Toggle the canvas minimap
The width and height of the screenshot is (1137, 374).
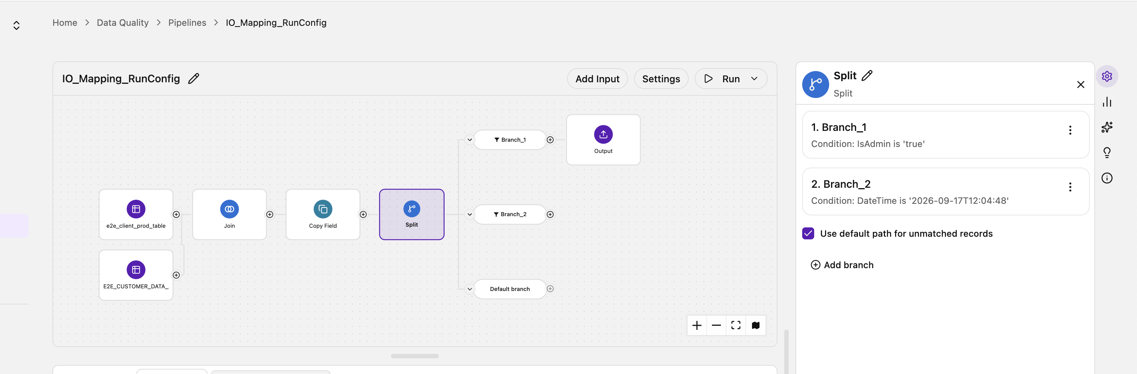tap(755, 325)
